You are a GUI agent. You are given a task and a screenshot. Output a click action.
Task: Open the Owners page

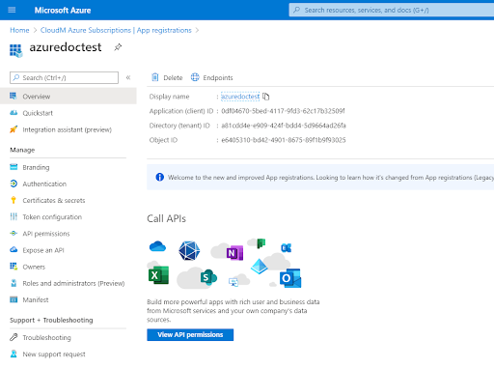34,267
